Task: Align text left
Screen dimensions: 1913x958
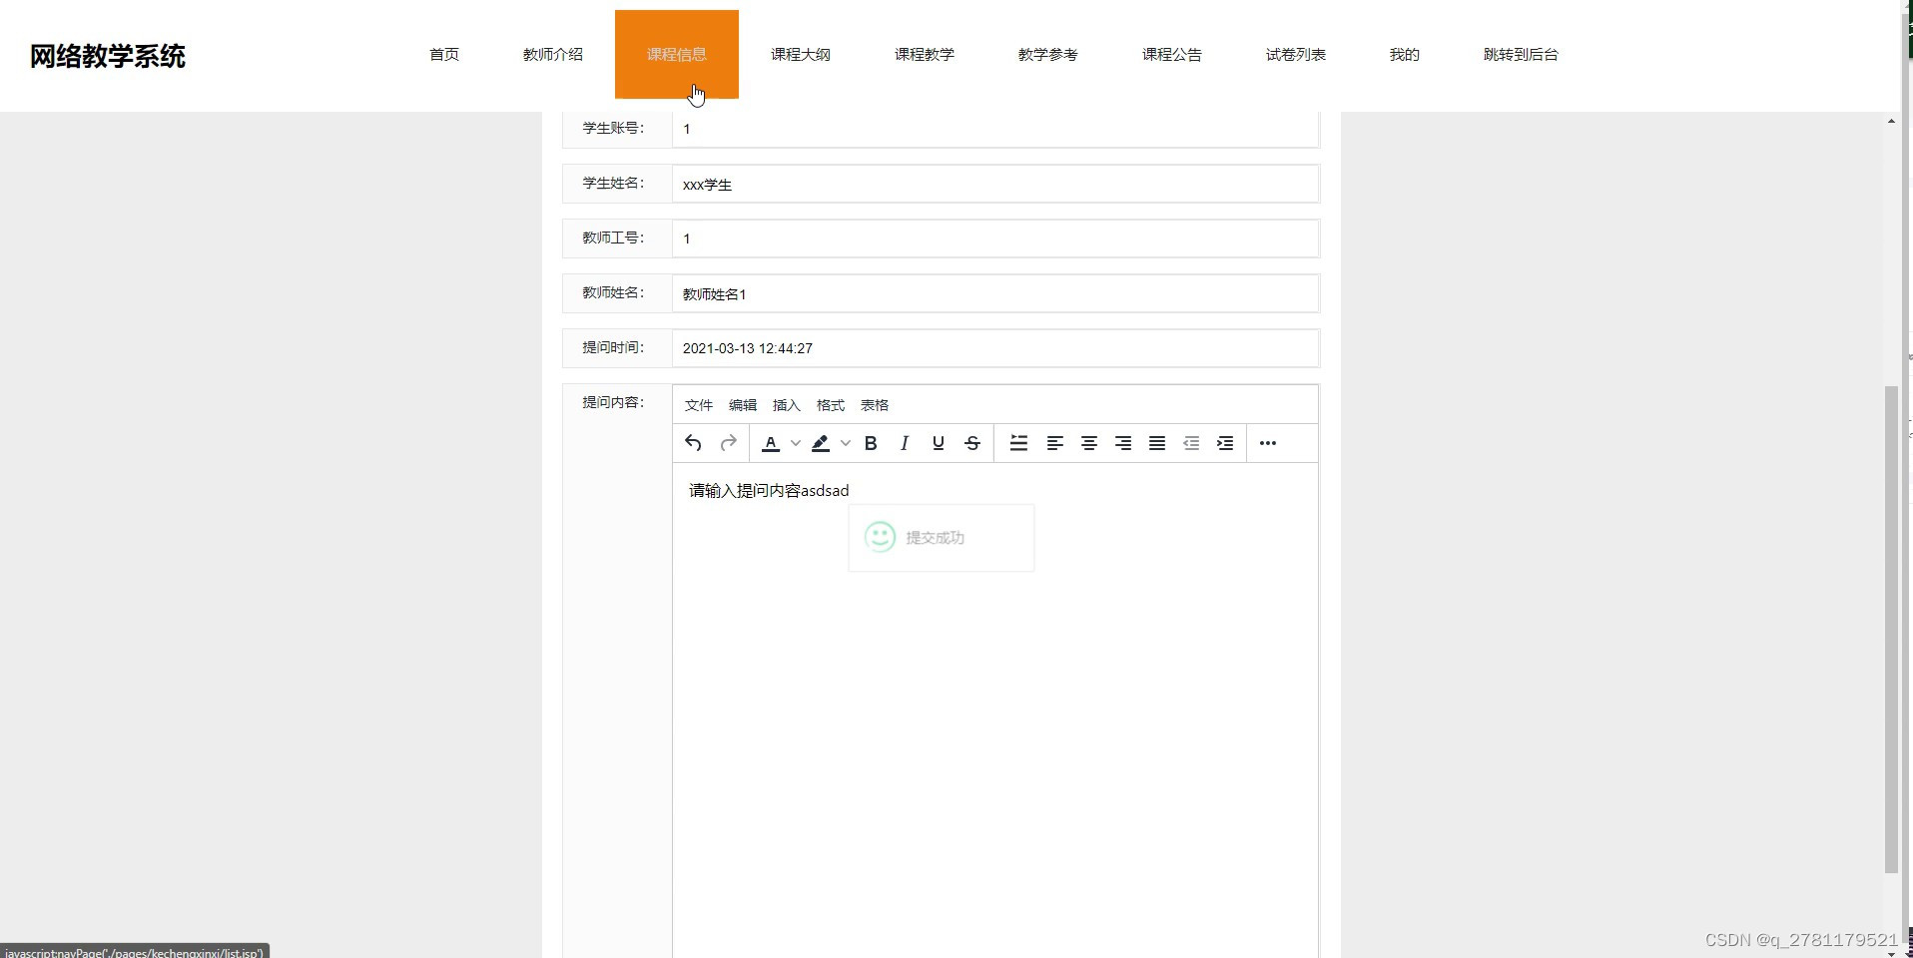Action: (x=1054, y=443)
